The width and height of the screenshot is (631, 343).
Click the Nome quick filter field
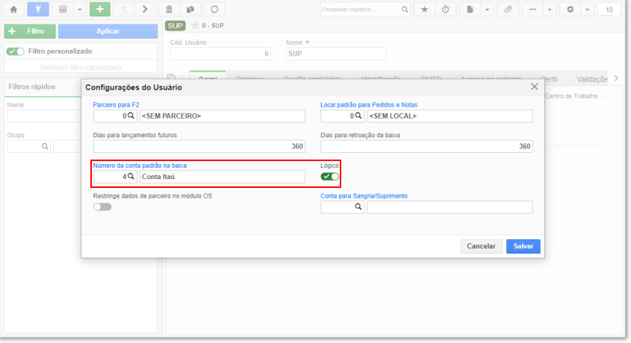44,116
